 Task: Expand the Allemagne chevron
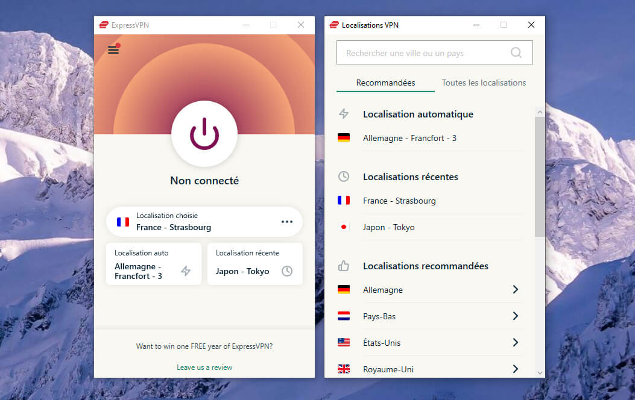click(x=515, y=290)
